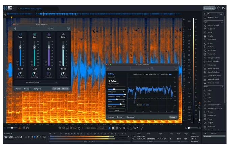Click the zoom in icon in bottom toolbar
This screenshot has height=148, width=227.
(x=60, y=128)
